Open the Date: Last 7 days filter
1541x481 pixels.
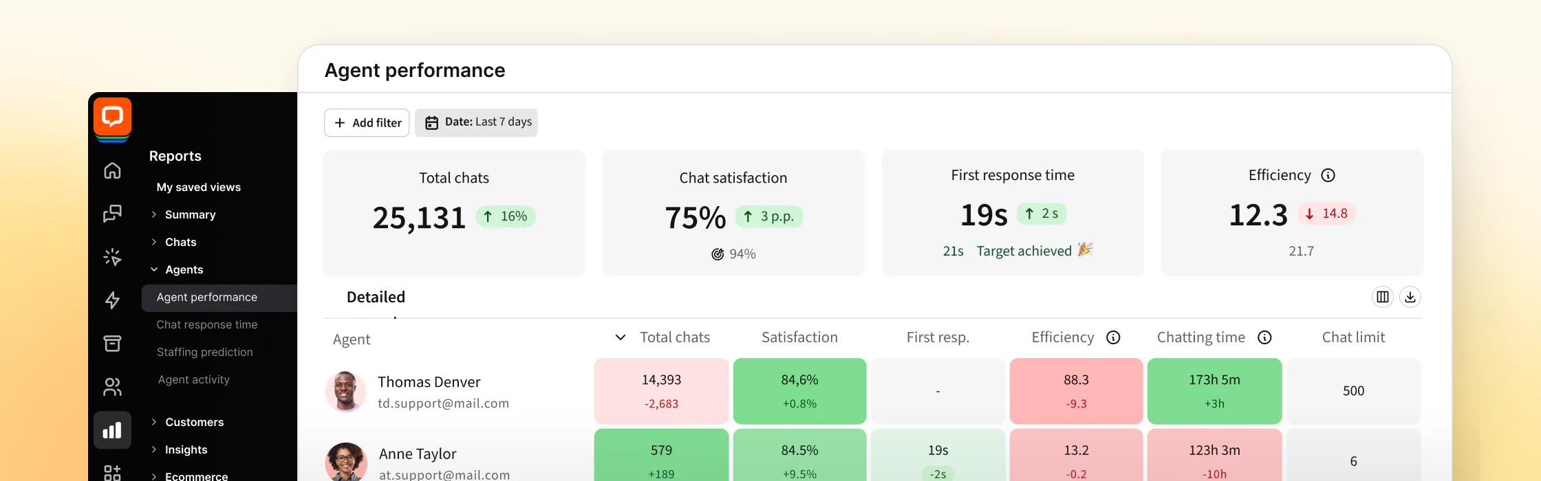[x=476, y=122]
